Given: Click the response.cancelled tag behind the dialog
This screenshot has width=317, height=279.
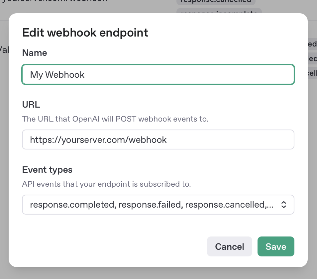Looking at the screenshot, I should 216,2.
